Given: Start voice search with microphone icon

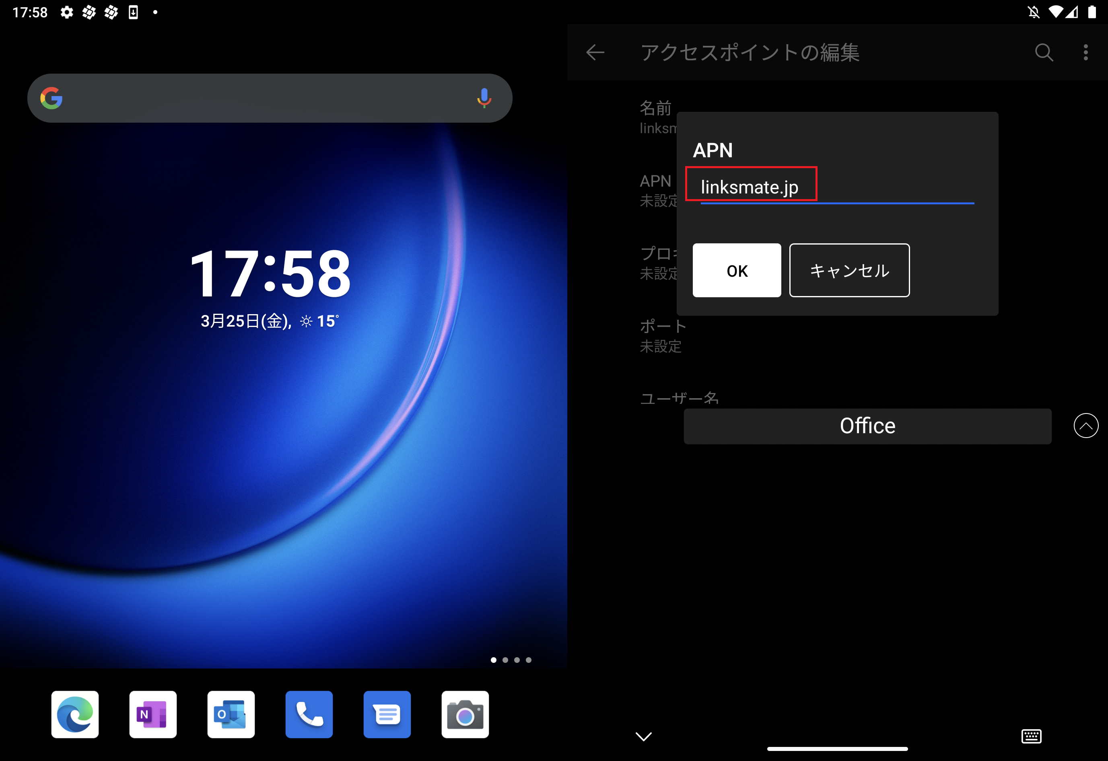Looking at the screenshot, I should pyautogui.click(x=484, y=98).
